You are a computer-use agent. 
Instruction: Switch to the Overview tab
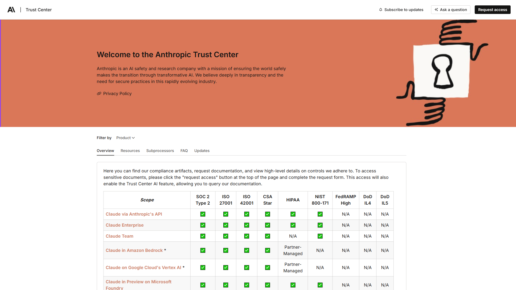click(x=105, y=151)
